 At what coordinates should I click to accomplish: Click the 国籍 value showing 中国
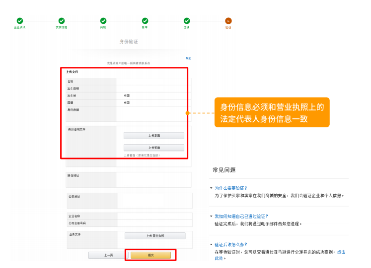tap(127, 103)
